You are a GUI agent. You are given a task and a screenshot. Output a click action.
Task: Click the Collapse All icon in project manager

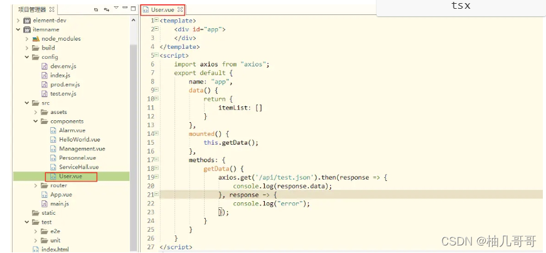(96, 10)
